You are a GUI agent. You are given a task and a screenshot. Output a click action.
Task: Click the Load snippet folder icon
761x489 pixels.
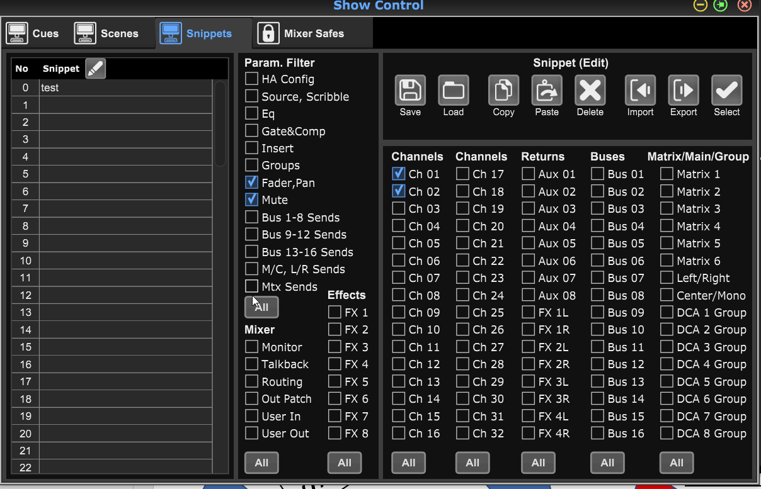[454, 90]
